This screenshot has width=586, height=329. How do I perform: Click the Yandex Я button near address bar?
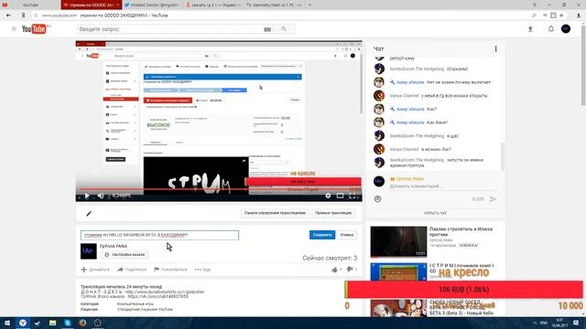pos(23,16)
